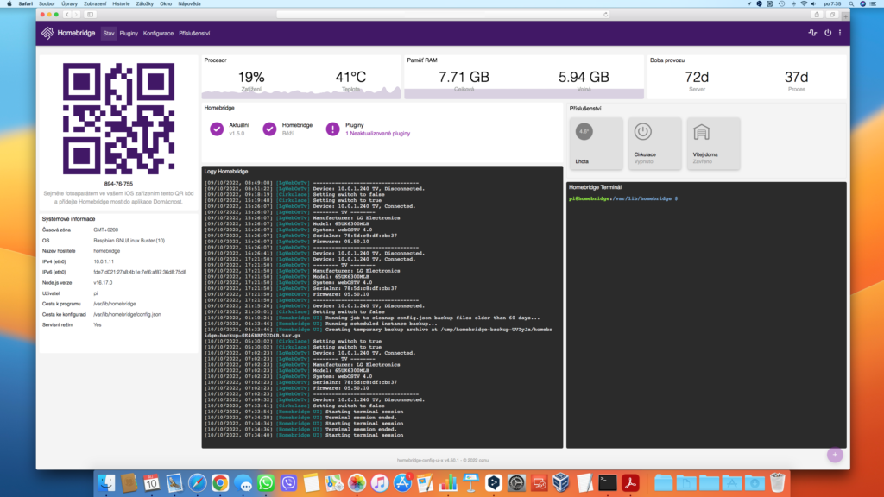Switch to the Stav tab
884x497 pixels.
click(108, 34)
